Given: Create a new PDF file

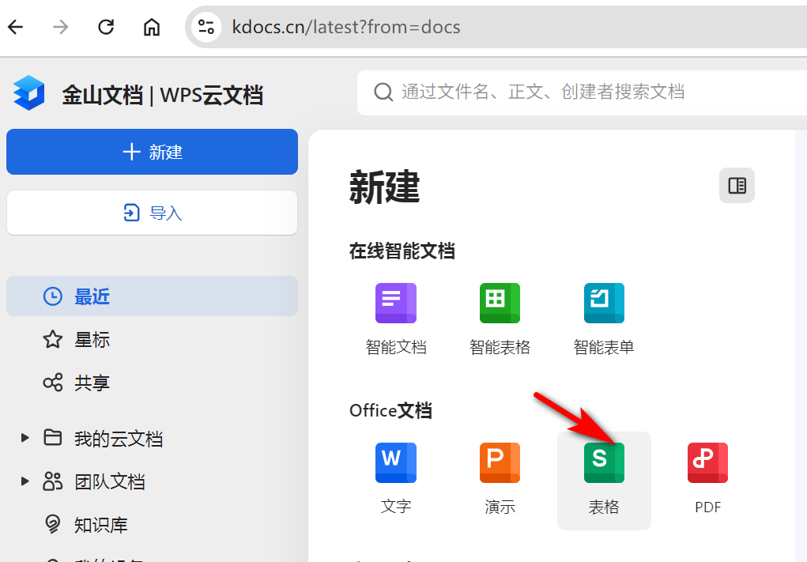Looking at the screenshot, I should pyautogui.click(x=707, y=479).
